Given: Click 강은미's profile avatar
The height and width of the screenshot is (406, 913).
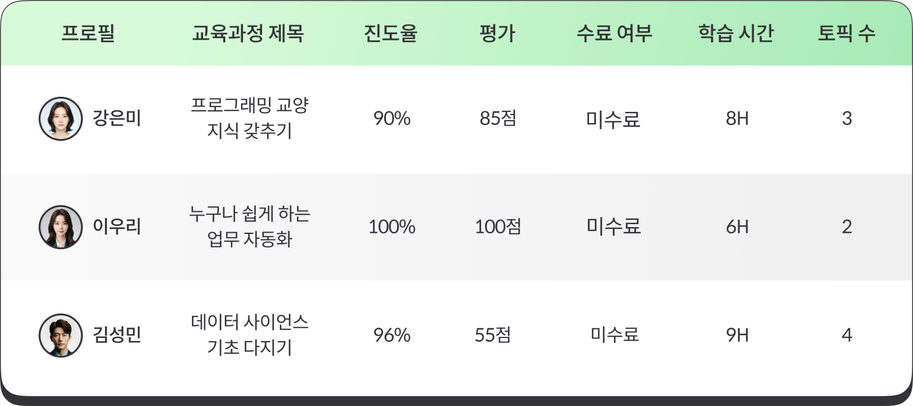Looking at the screenshot, I should (x=61, y=119).
